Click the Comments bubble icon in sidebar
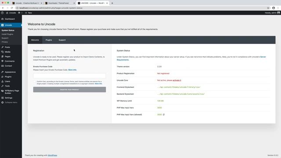Image resolution: width=281 pixels, height=158 pixels. 3,61
